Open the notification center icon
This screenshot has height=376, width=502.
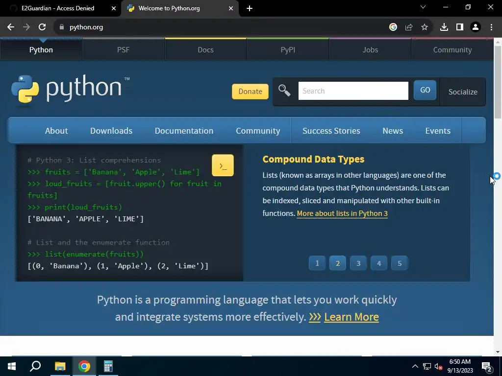coord(487,367)
